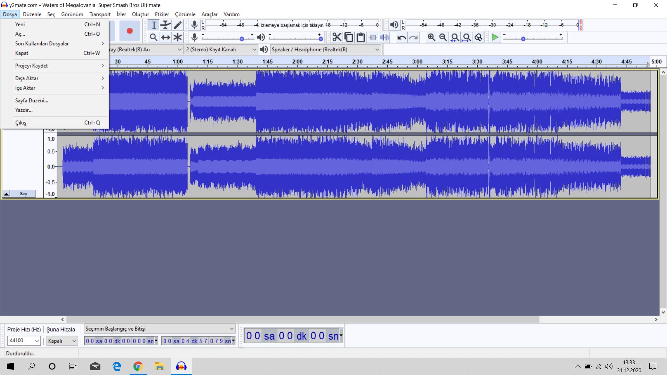Screen dimensions: 667x375
Task: Open the Etkiler menu
Action: (x=162, y=14)
